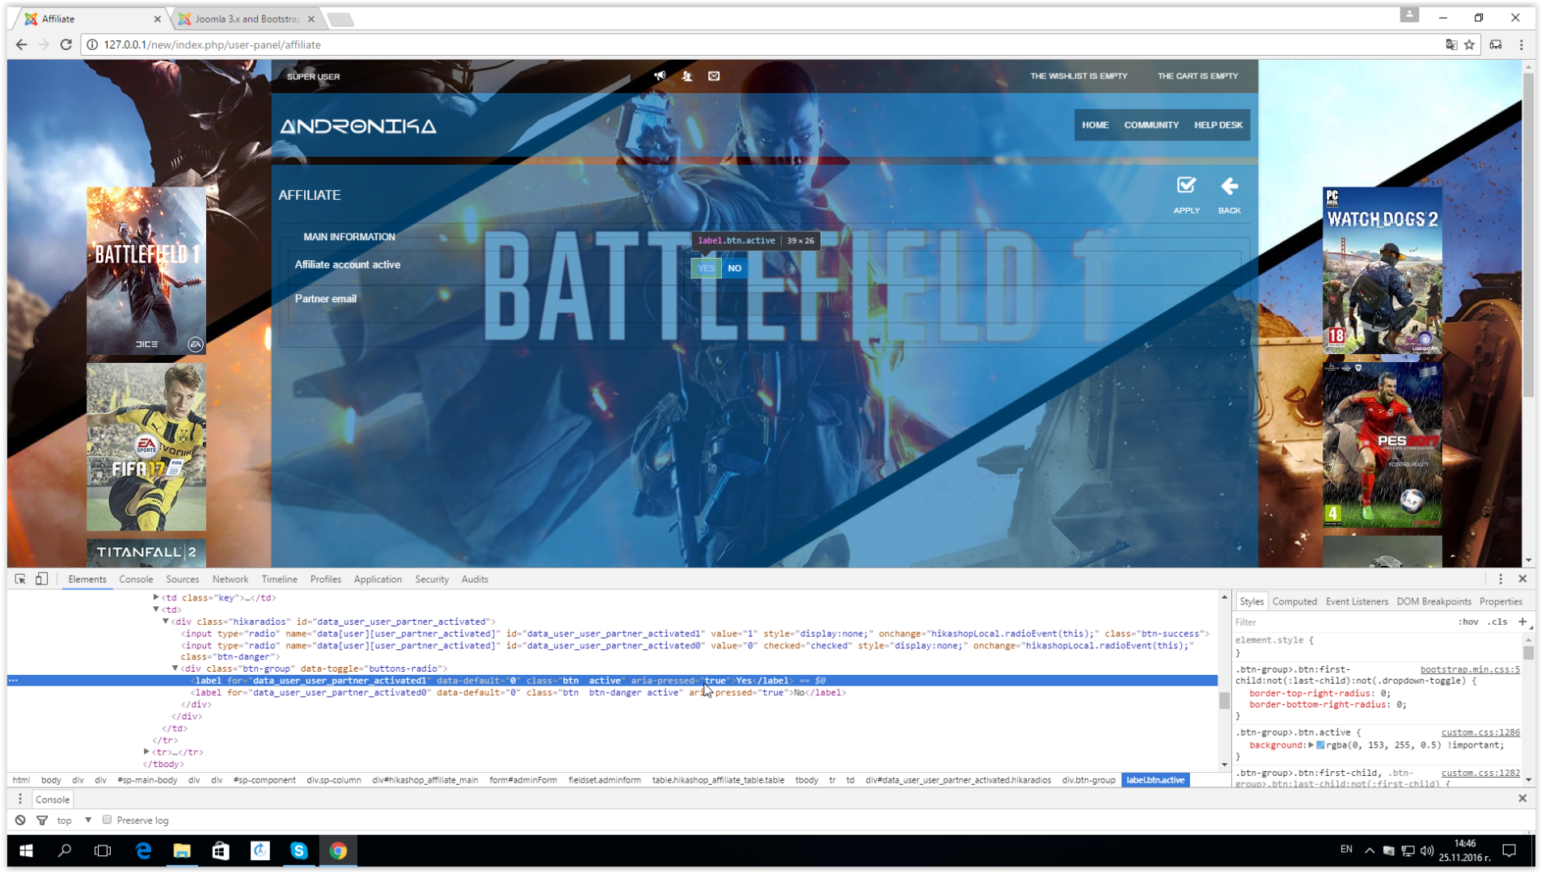Click the Back arrow icon
The width and height of the screenshot is (1541, 873).
(1229, 186)
